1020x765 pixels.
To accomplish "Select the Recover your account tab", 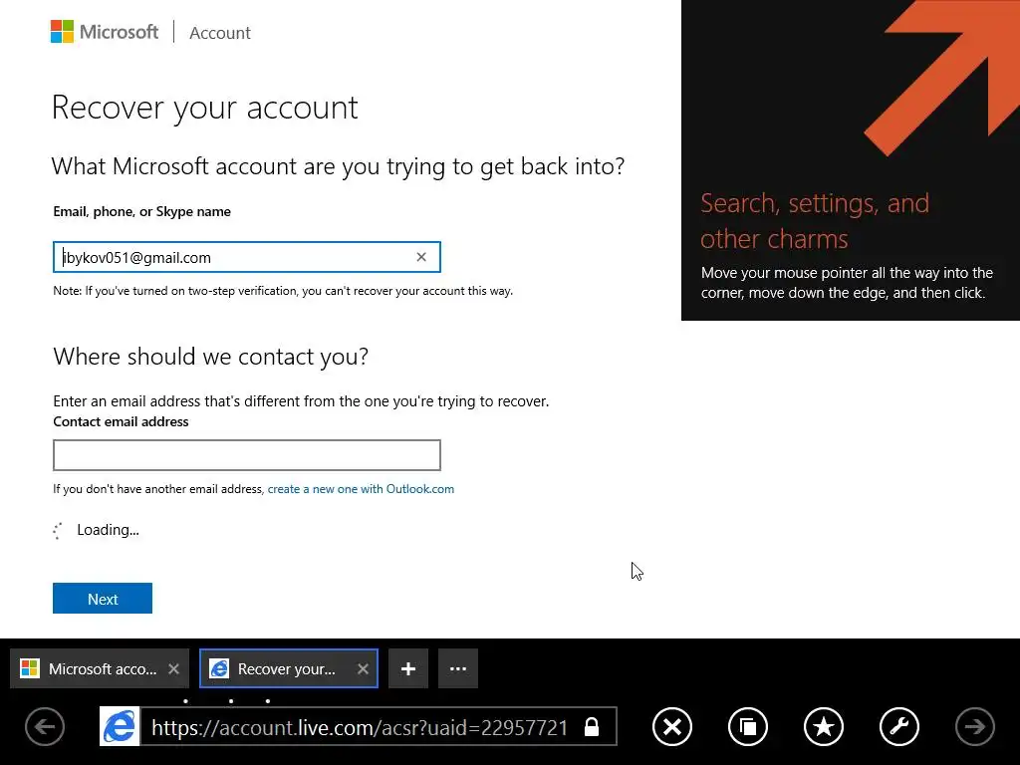I will [289, 668].
